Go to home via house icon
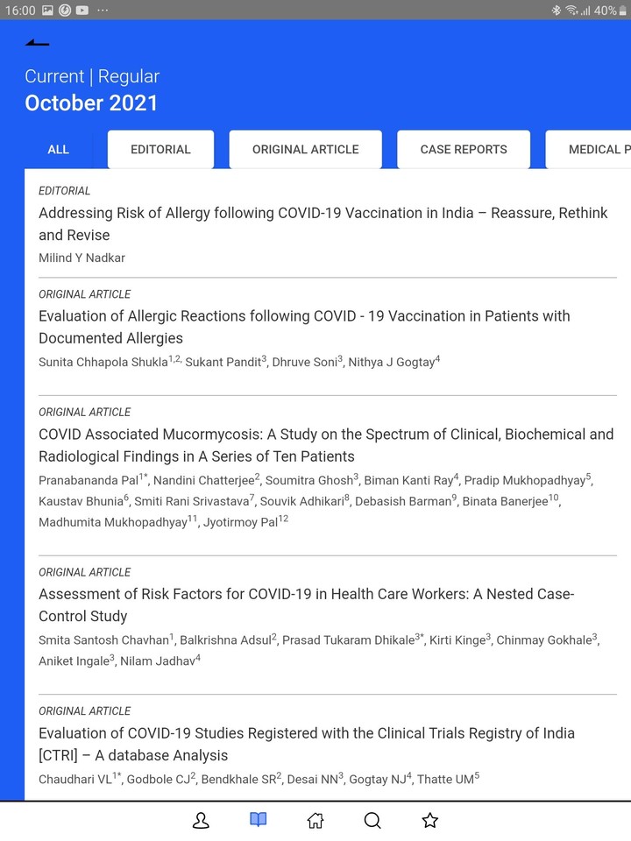The height and width of the screenshot is (841, 631). tap(315, 821)
